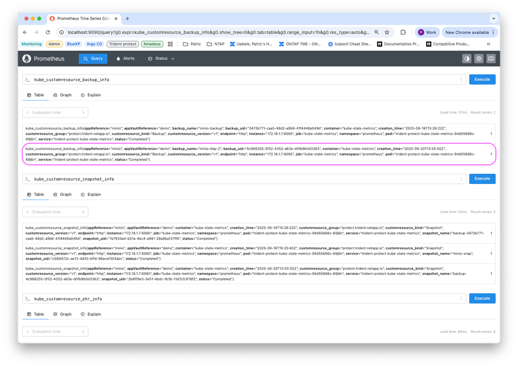Open the settings gear icon in Prometheus header
Image resolution: width=518 pixels, height=367 pixels.
click(x=479, y=59)
